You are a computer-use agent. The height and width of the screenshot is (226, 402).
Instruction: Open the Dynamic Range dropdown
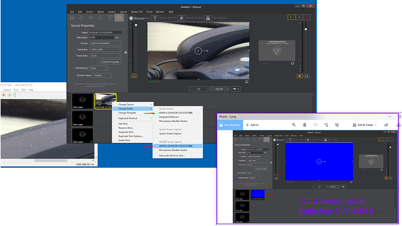(103, 75)
